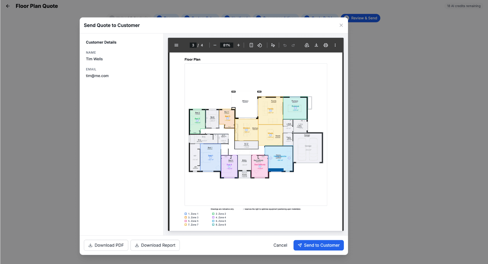488x264 pixels.
Task: Rotate the floor plan page
Action: pos(260,45)
